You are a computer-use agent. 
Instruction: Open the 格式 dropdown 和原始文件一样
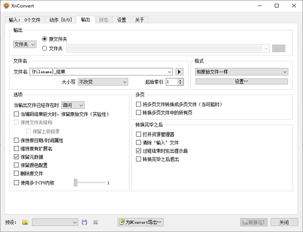[241, 72]
